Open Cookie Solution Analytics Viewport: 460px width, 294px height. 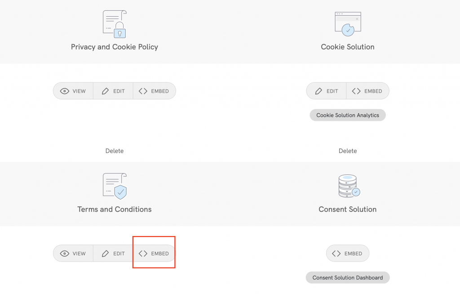(x=347, y=115)
